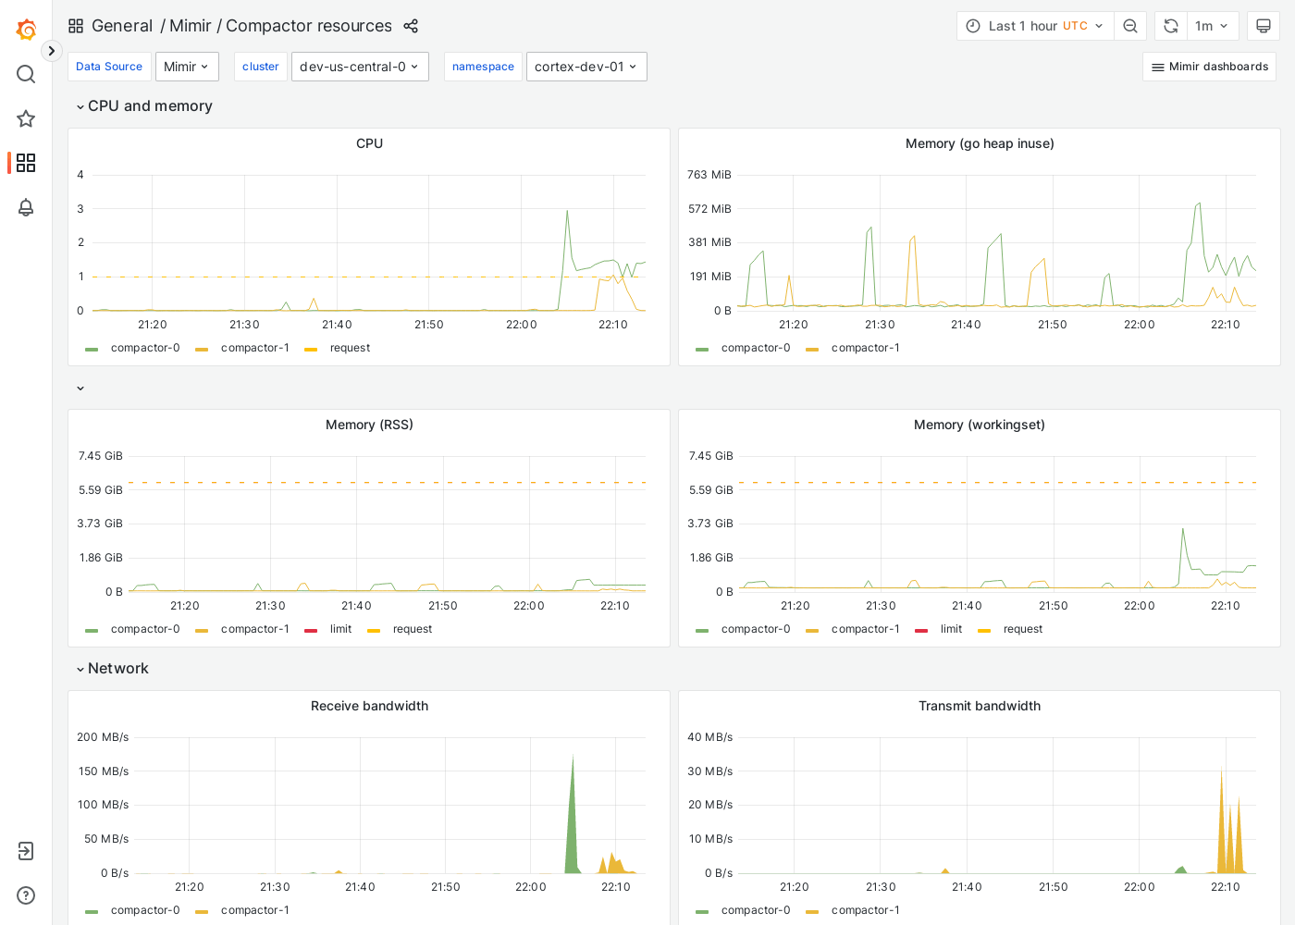Collapse the Network section

pyautogui.click(x=112, y=668)
